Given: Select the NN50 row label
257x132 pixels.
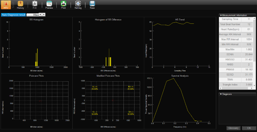Looking at the screenshot, I should [x=230, y=65].
